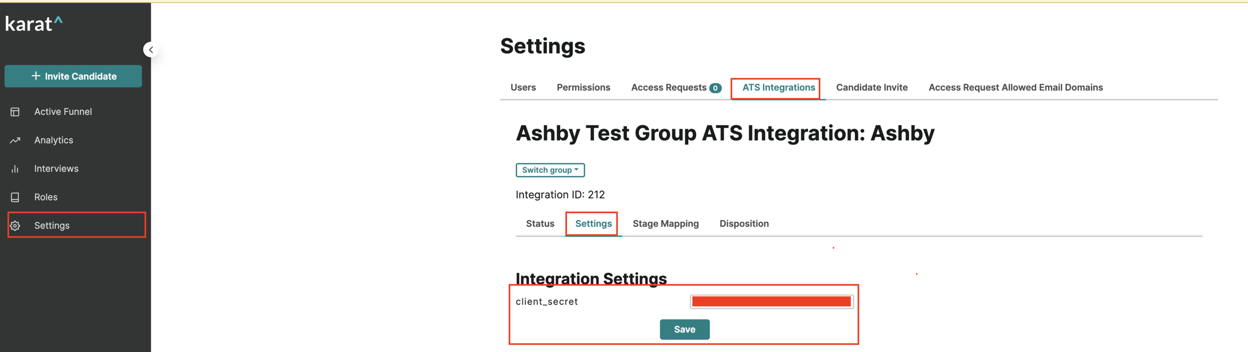The width and height of the screenshot is (1248, 352).
Task: Navigate to Roles
Action: click(x=46, y=197)
